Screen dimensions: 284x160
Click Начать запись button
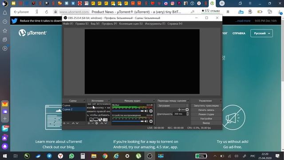(x=206, y=110)
